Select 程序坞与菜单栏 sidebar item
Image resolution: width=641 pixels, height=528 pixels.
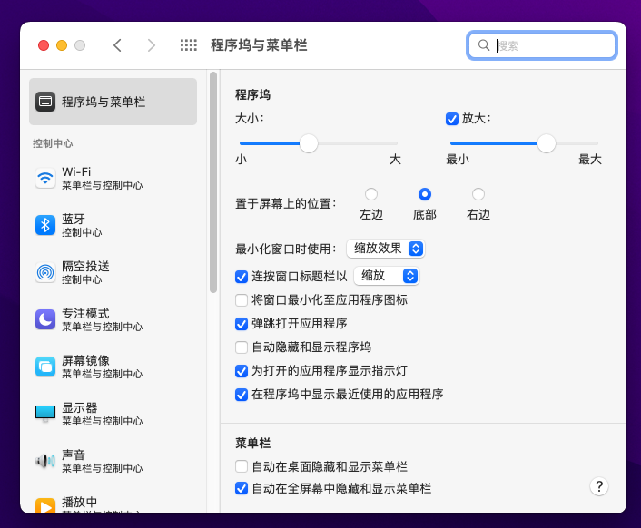point(113,102)
